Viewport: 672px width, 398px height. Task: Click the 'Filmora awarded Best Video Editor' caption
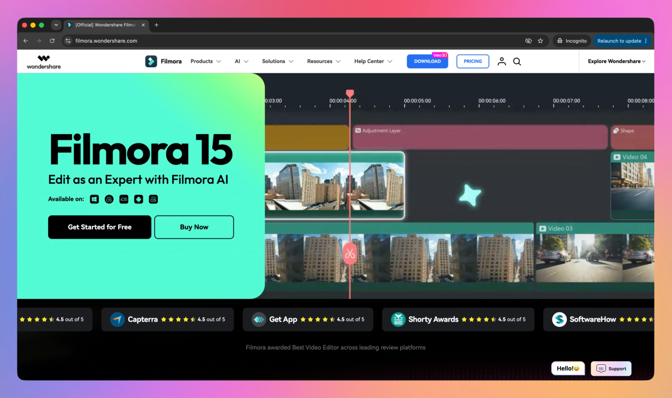click(x=335, y=348)
